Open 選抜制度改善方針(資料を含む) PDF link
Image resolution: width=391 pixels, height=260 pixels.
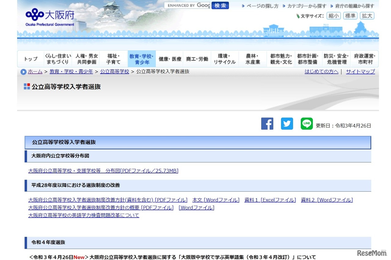[108, 200]
